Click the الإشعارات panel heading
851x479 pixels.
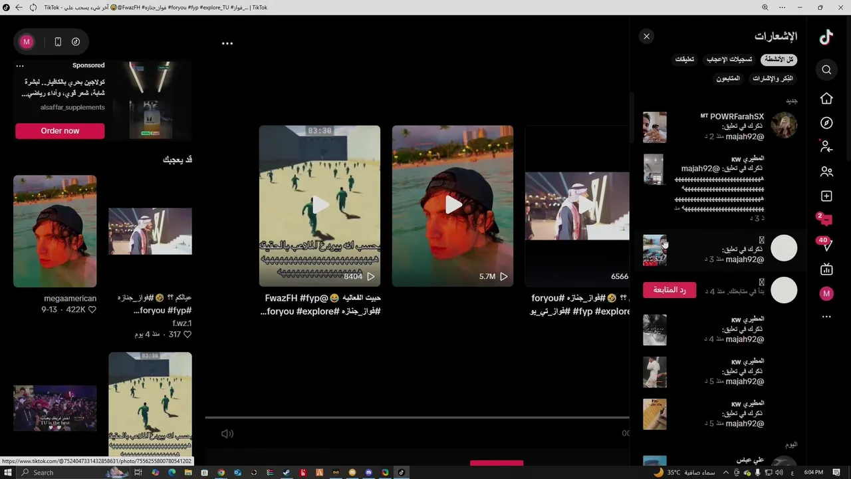[x=776, y=36]
